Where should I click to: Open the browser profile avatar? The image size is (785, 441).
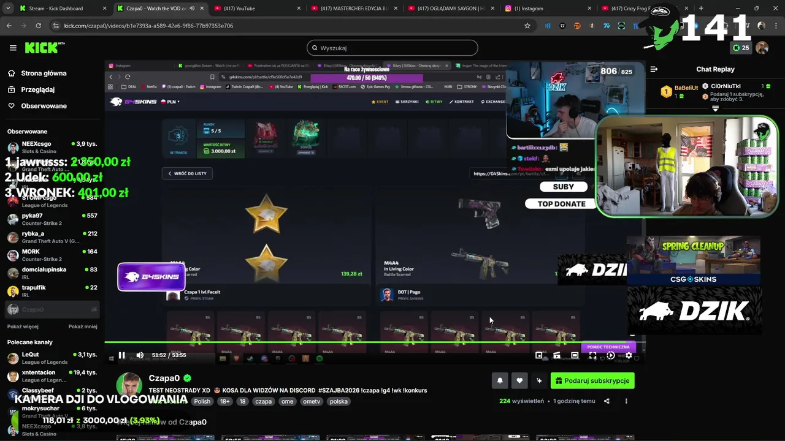click(761, 26)
